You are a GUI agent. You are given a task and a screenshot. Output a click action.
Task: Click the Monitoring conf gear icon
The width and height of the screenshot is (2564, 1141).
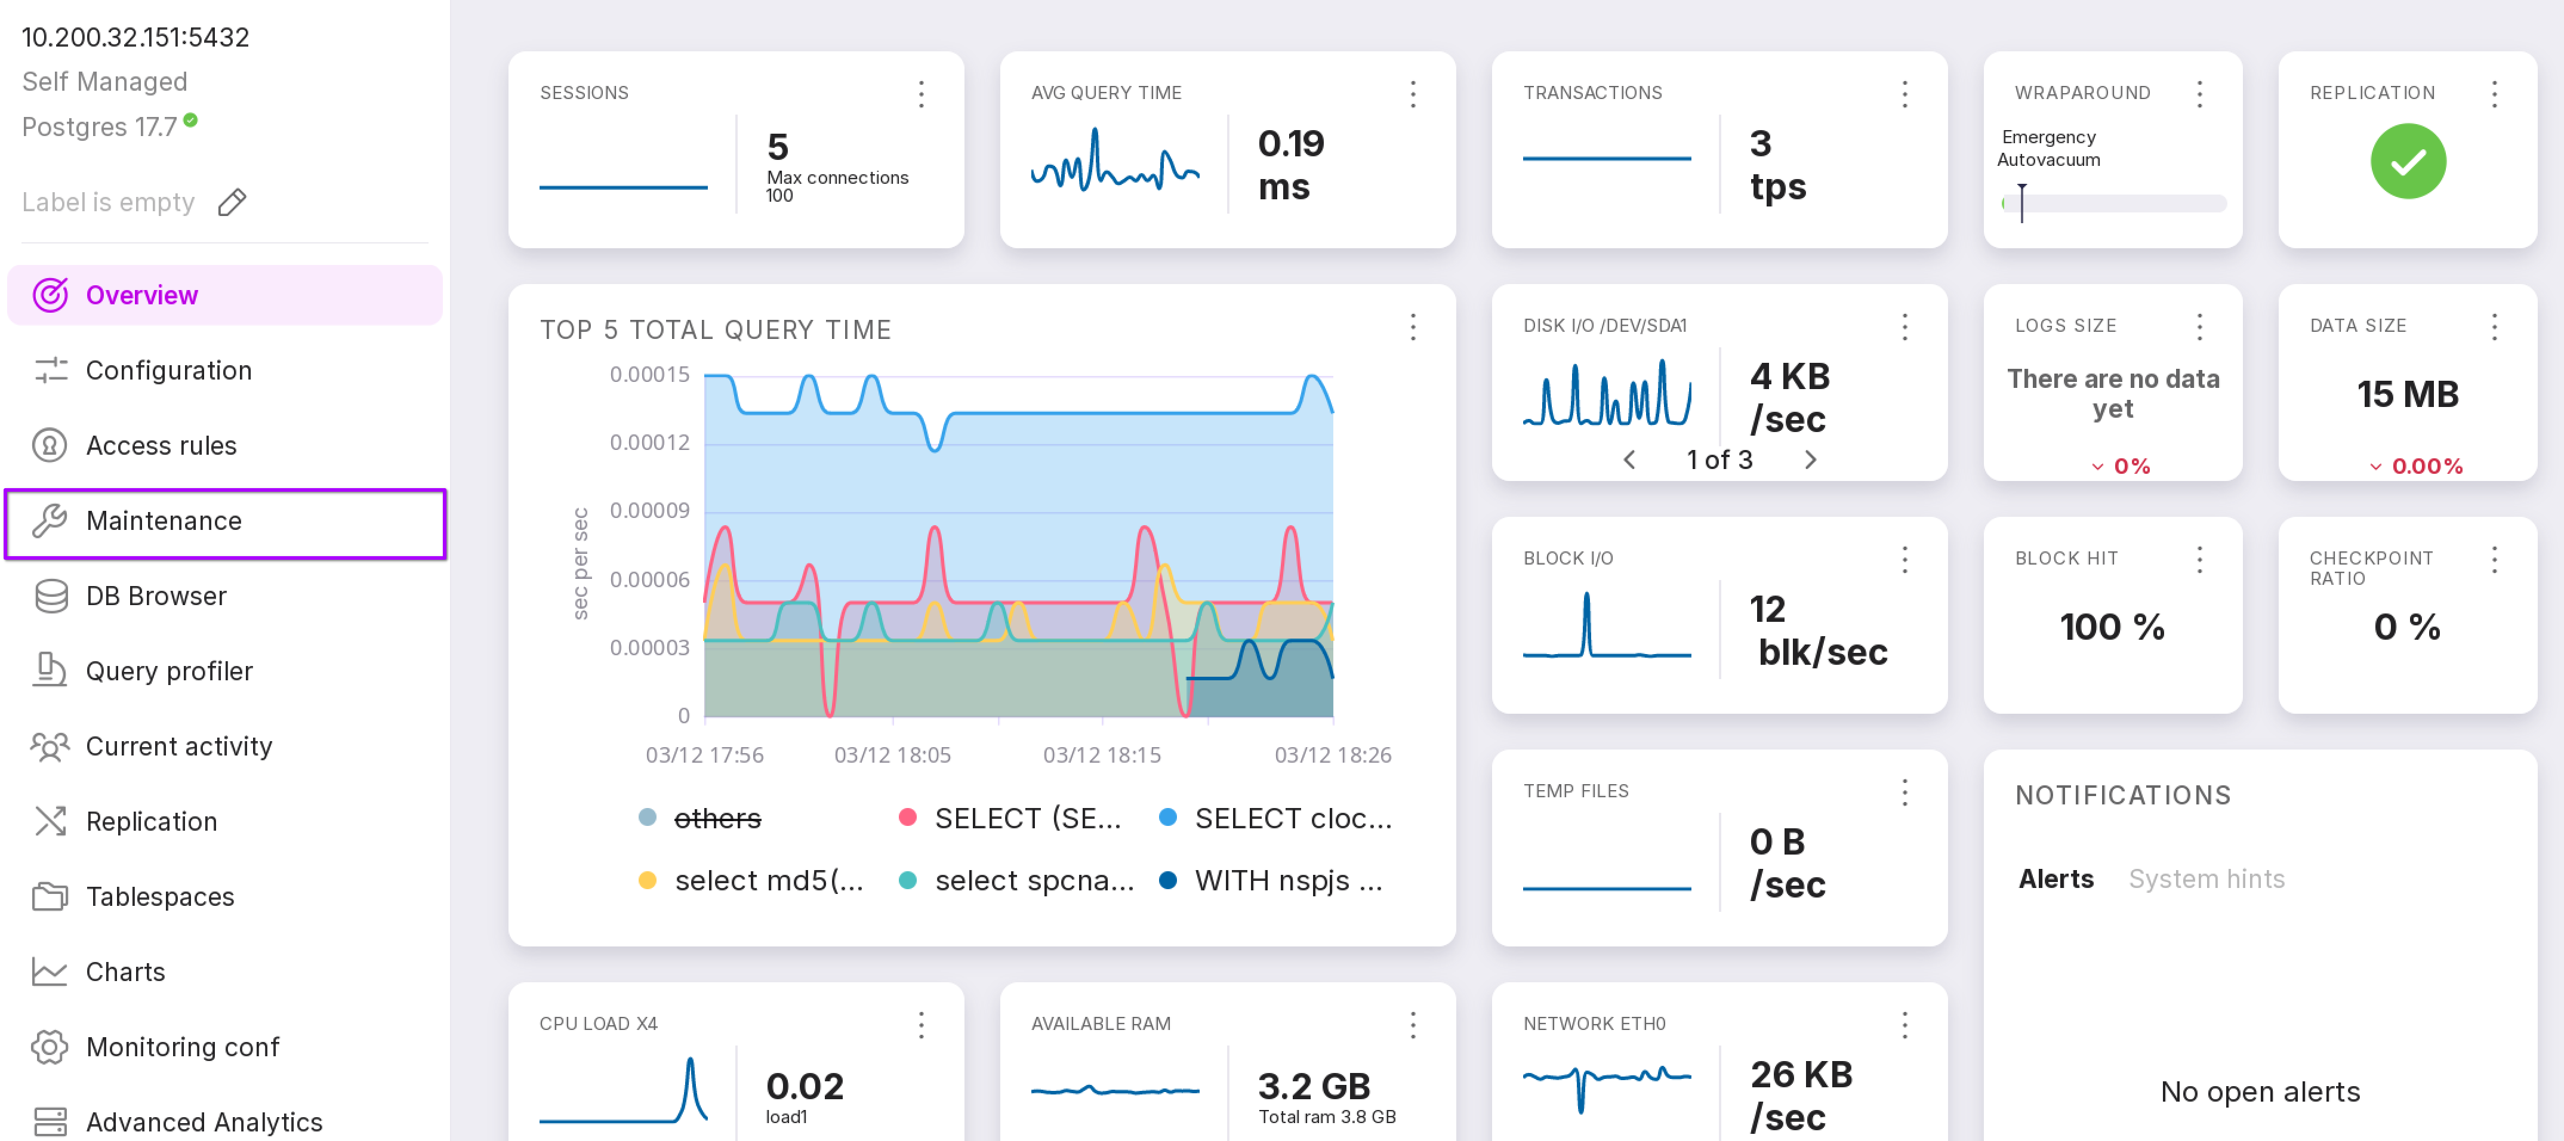click(x=50, y=1047)
